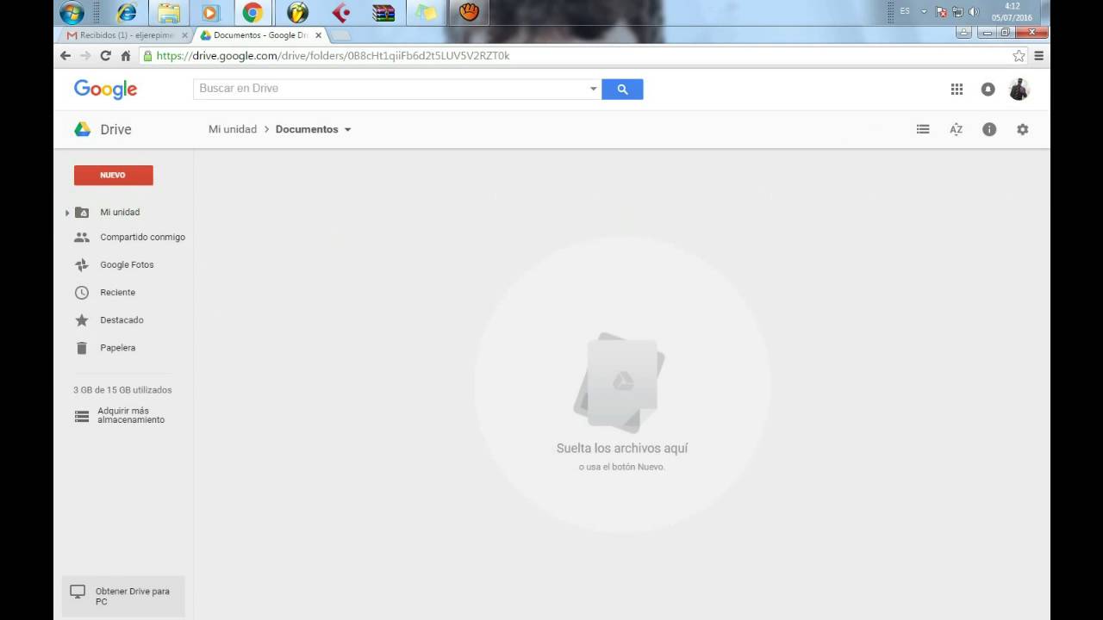Screen dimensions: 1103x620
Task: Open a new browser tab
Action: tap(340, 35)
